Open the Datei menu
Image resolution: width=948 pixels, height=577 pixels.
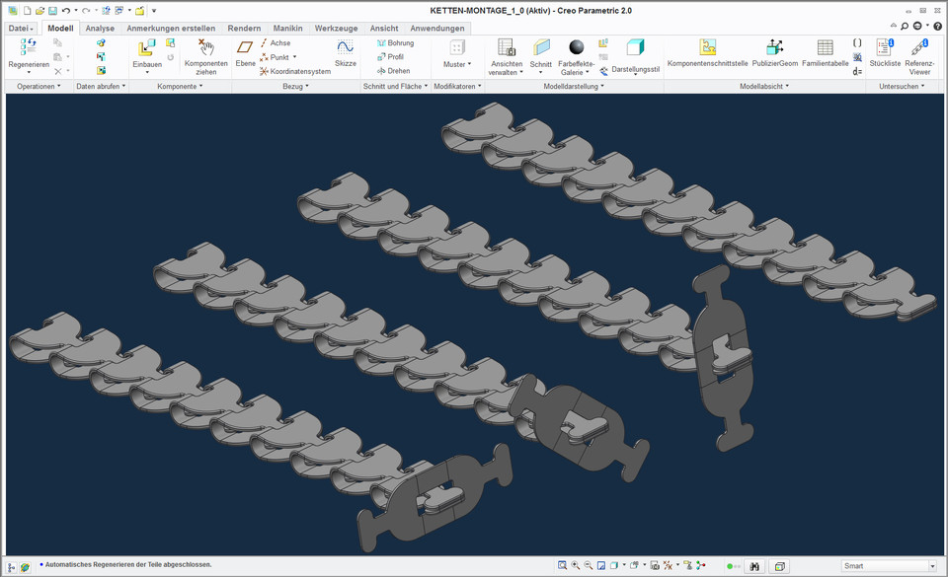(x=19, y=28)
